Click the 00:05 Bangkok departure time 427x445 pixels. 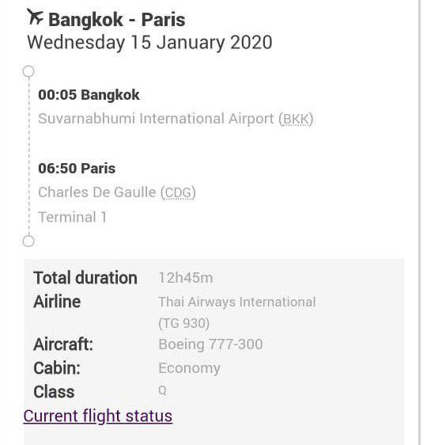pos(89,95)
